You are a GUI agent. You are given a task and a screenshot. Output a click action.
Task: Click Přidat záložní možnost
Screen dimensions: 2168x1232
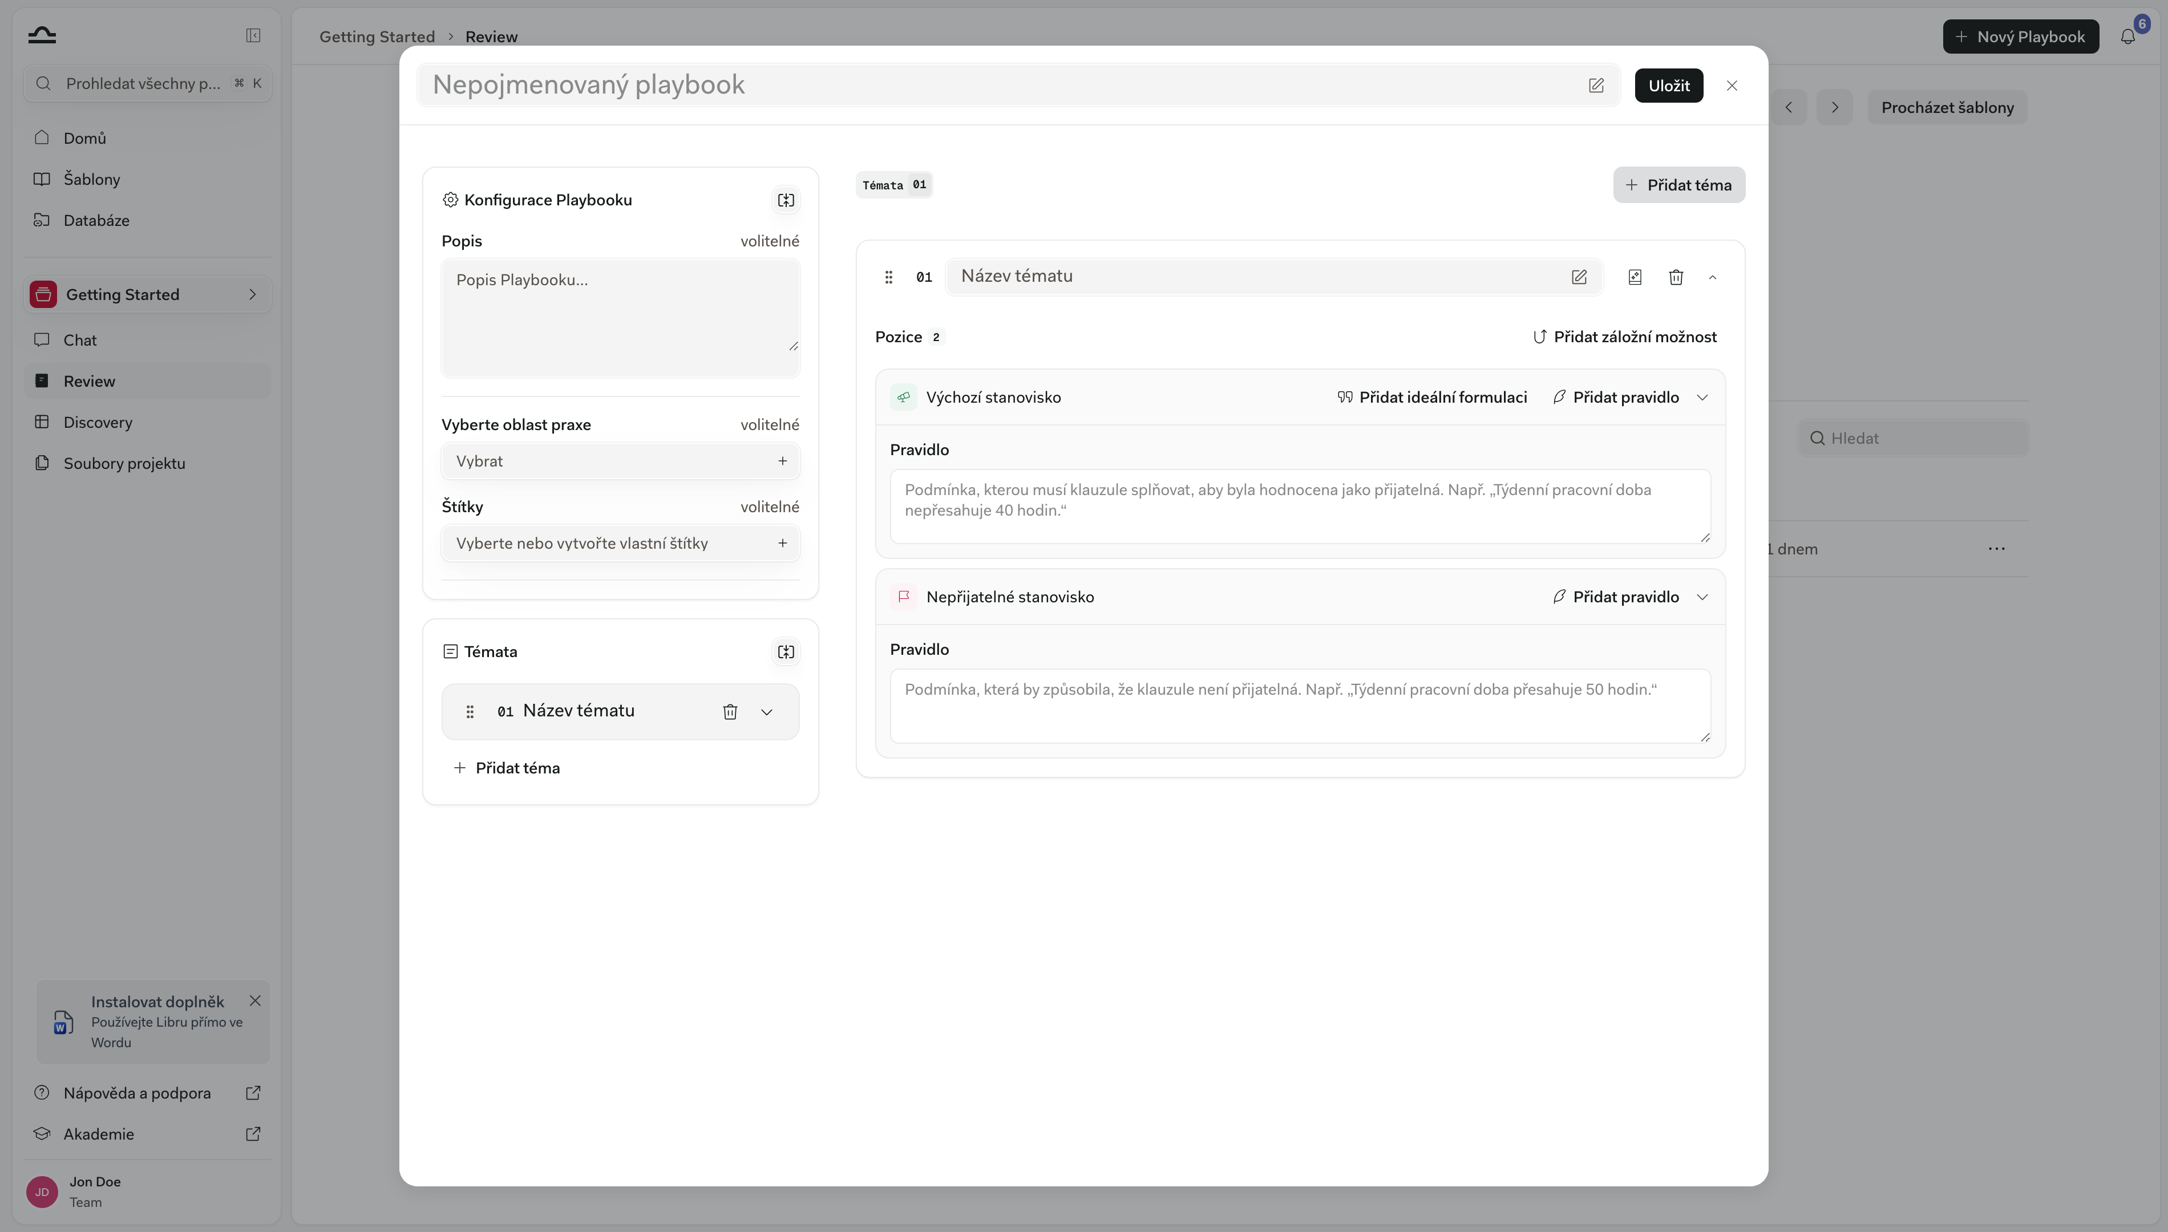(x=1625, y=337)
